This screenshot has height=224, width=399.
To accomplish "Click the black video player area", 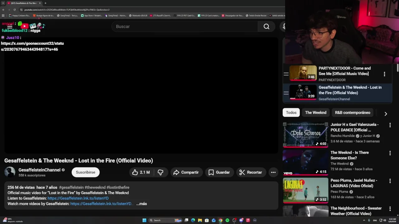I will tap(141, 95).
